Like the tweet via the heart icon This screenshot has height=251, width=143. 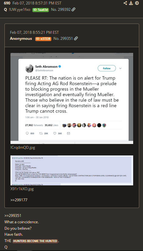coord(55,133)
